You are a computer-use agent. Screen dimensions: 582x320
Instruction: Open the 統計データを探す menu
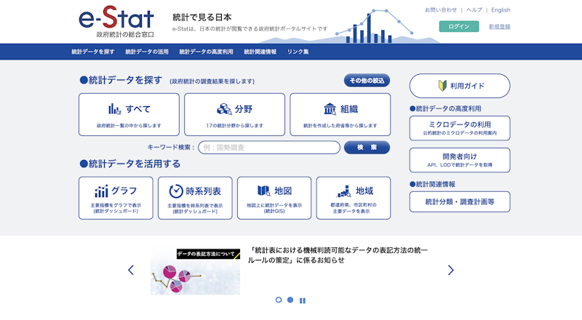[x=93, y=52]
